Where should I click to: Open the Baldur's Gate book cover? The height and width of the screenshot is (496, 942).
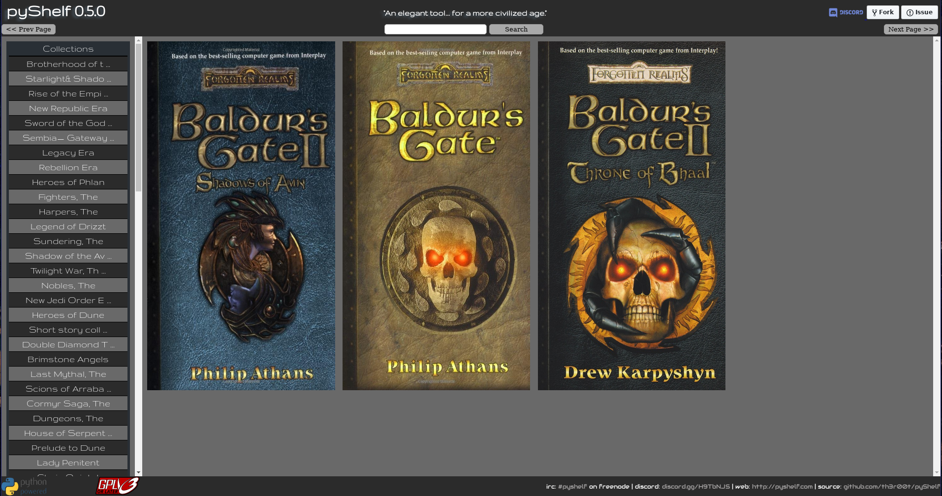click(436, 216)
